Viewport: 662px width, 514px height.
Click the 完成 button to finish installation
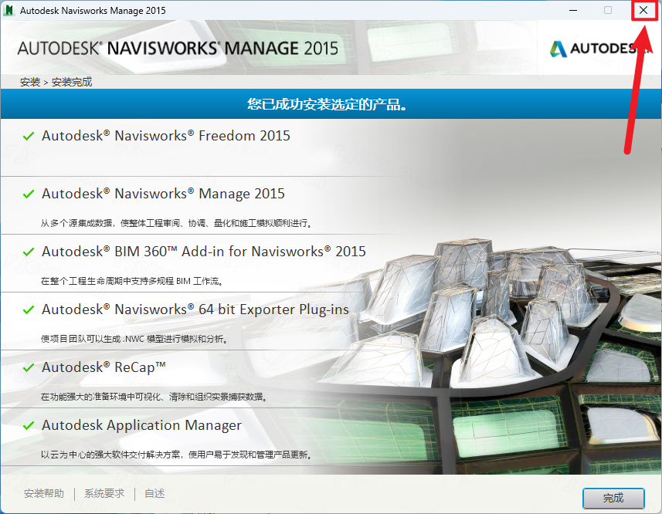(613, 498)
